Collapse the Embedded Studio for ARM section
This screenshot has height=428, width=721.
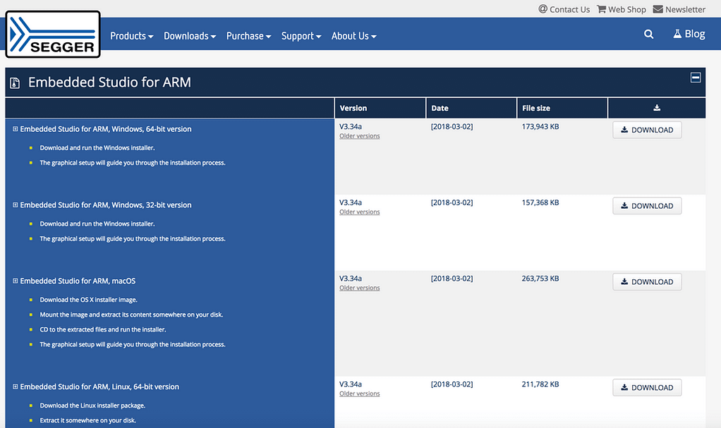tap(696, 78)
